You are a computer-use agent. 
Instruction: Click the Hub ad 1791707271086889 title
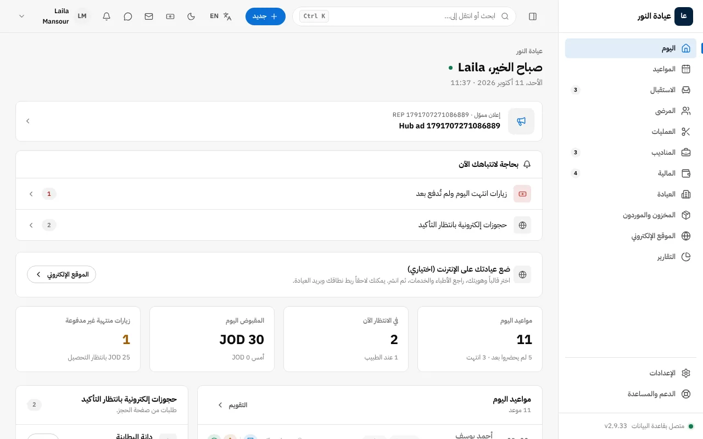click(450, 126)
